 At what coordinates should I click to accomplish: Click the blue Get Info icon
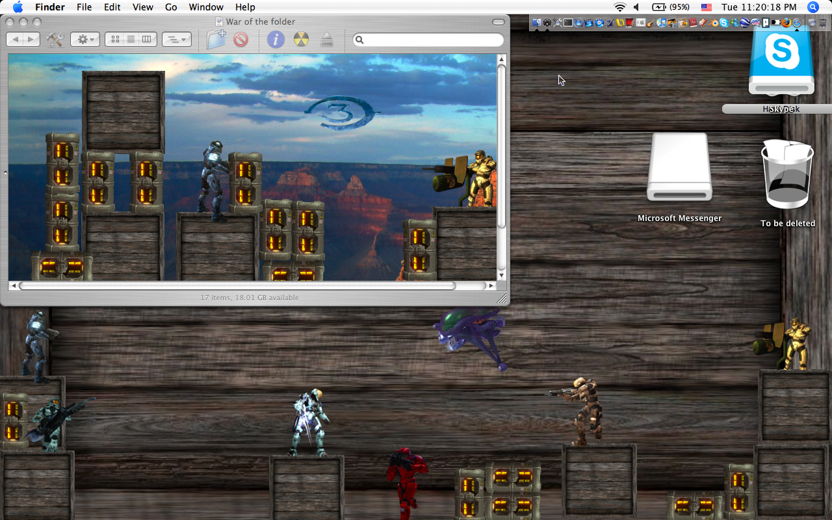[x=276, y=40]
